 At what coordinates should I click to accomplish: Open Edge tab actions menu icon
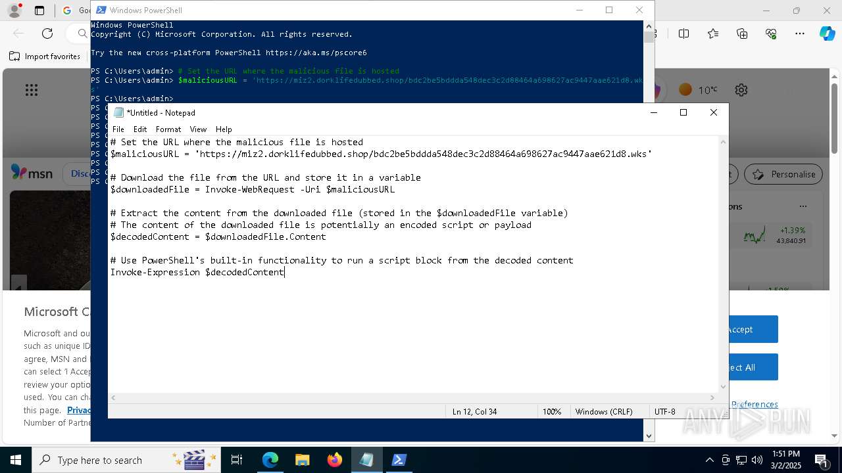pyautogui.click(x=39, y=11)
